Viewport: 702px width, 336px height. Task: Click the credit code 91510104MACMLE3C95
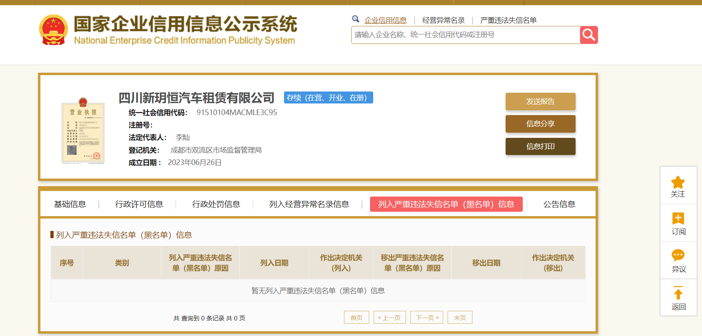237,113
